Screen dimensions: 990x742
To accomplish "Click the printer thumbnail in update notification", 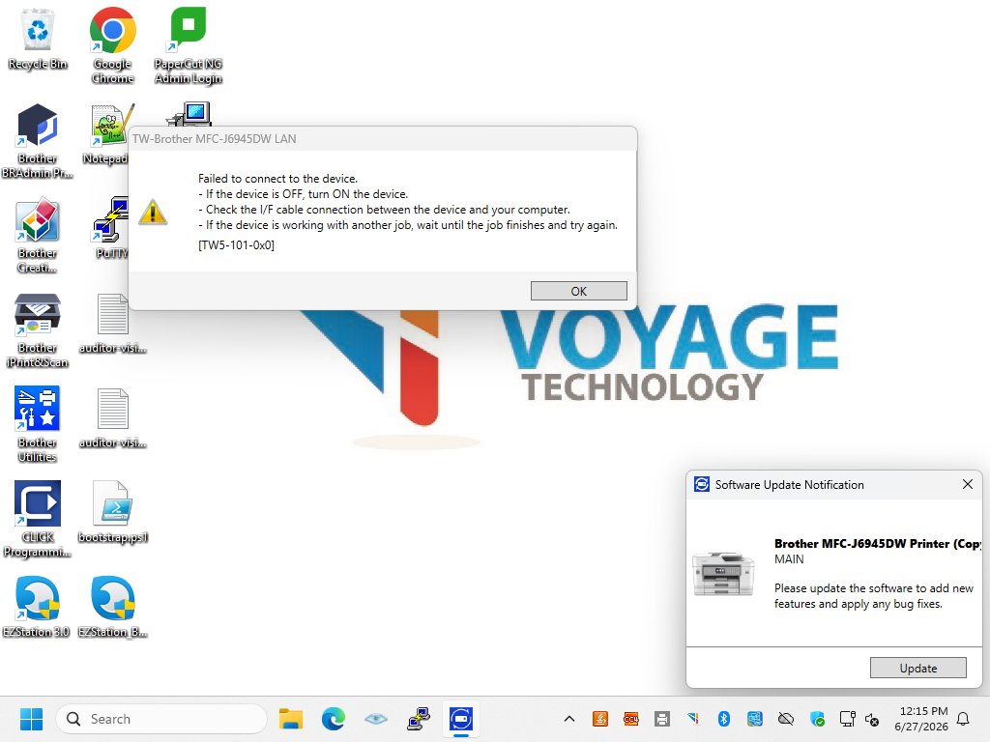I will [x=723, y=574].
